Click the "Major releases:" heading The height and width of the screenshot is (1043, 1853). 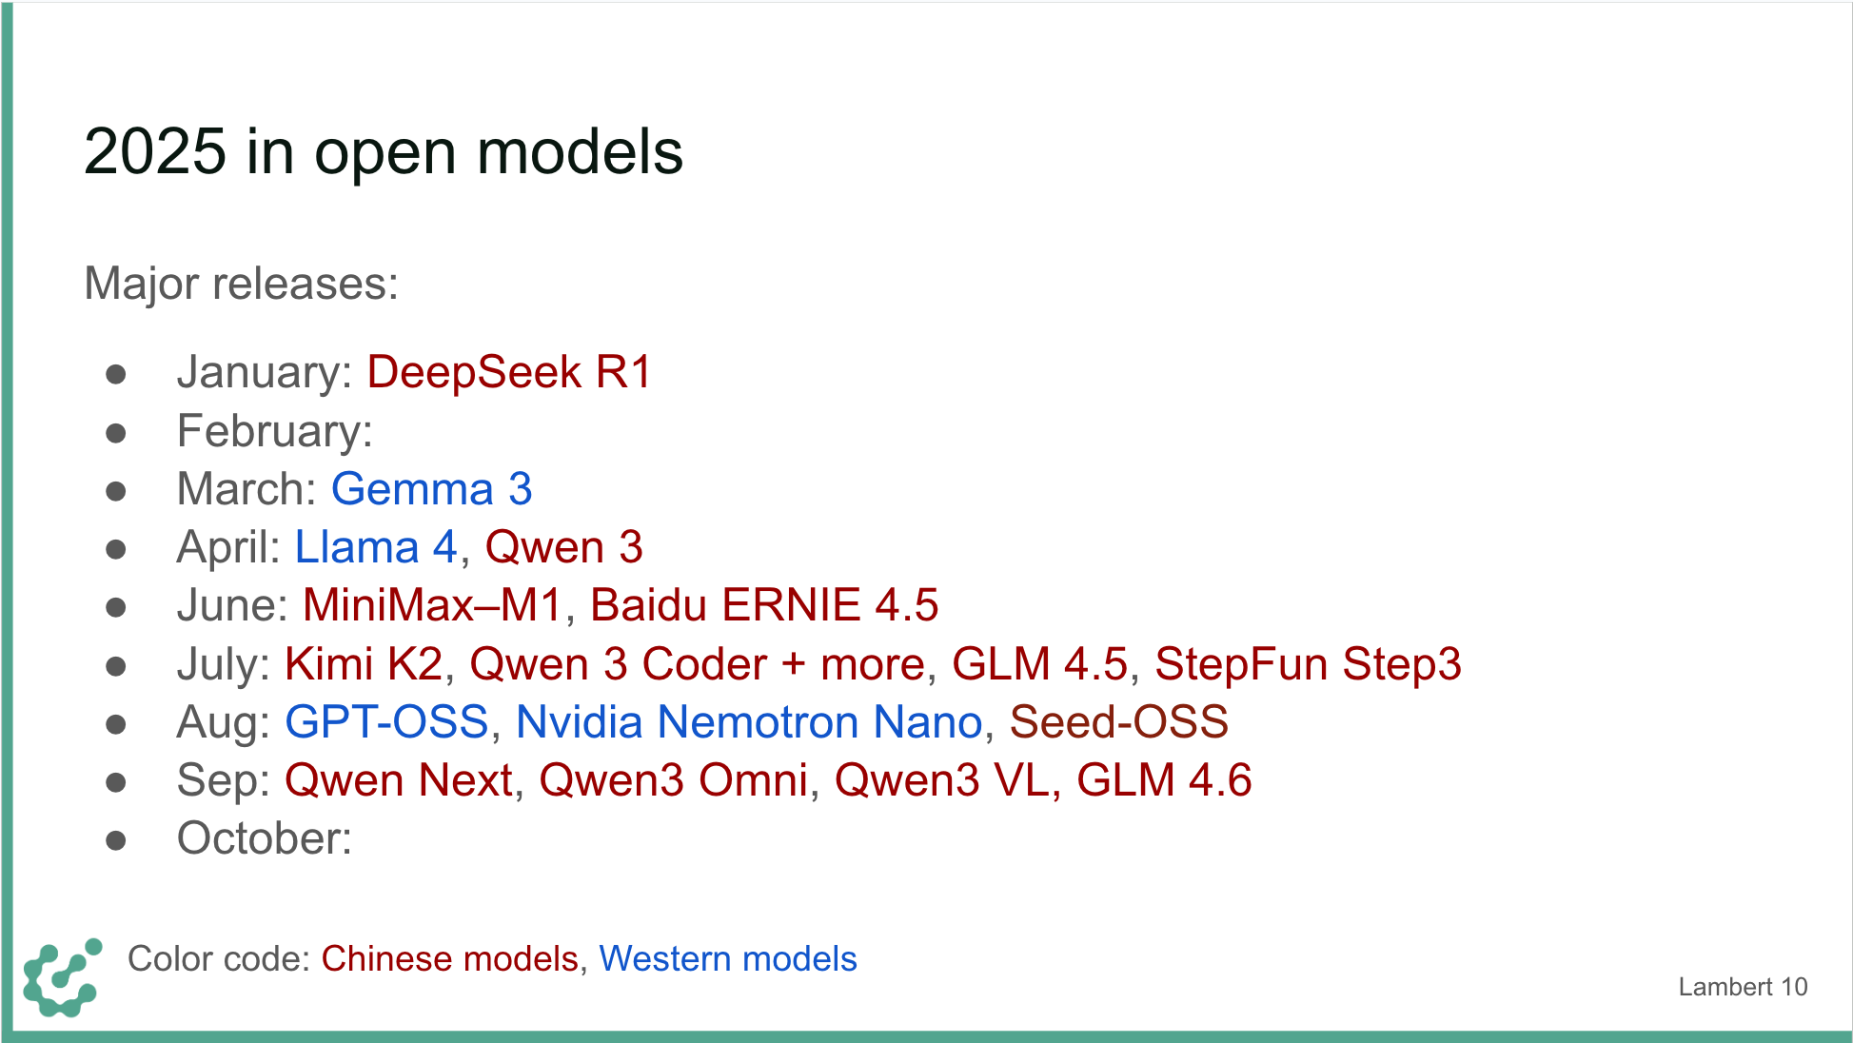pyautogui.click(x=241, y=284)
